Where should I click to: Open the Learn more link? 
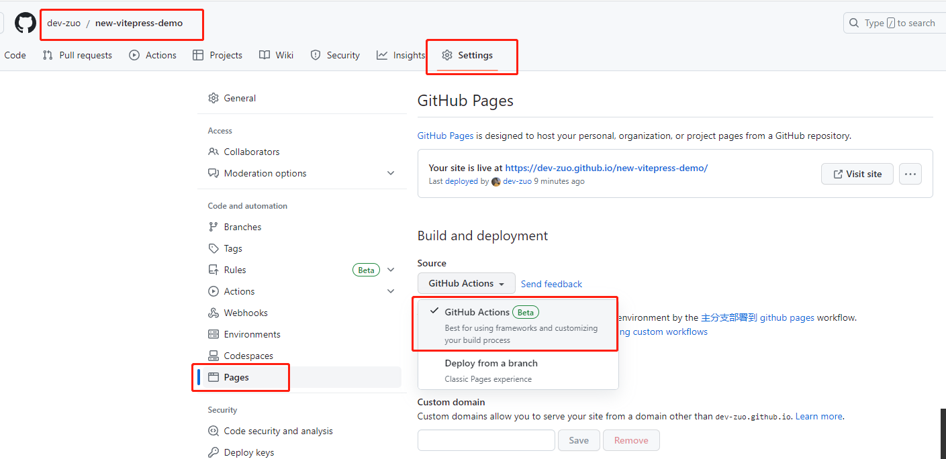[819, 416]
